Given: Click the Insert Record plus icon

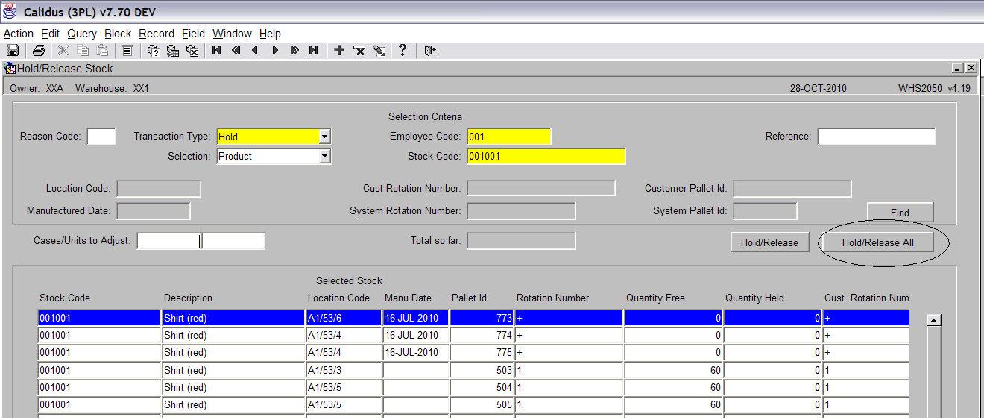Looking at the screenshot, I should pyautogui.click(x=339, y=51).
